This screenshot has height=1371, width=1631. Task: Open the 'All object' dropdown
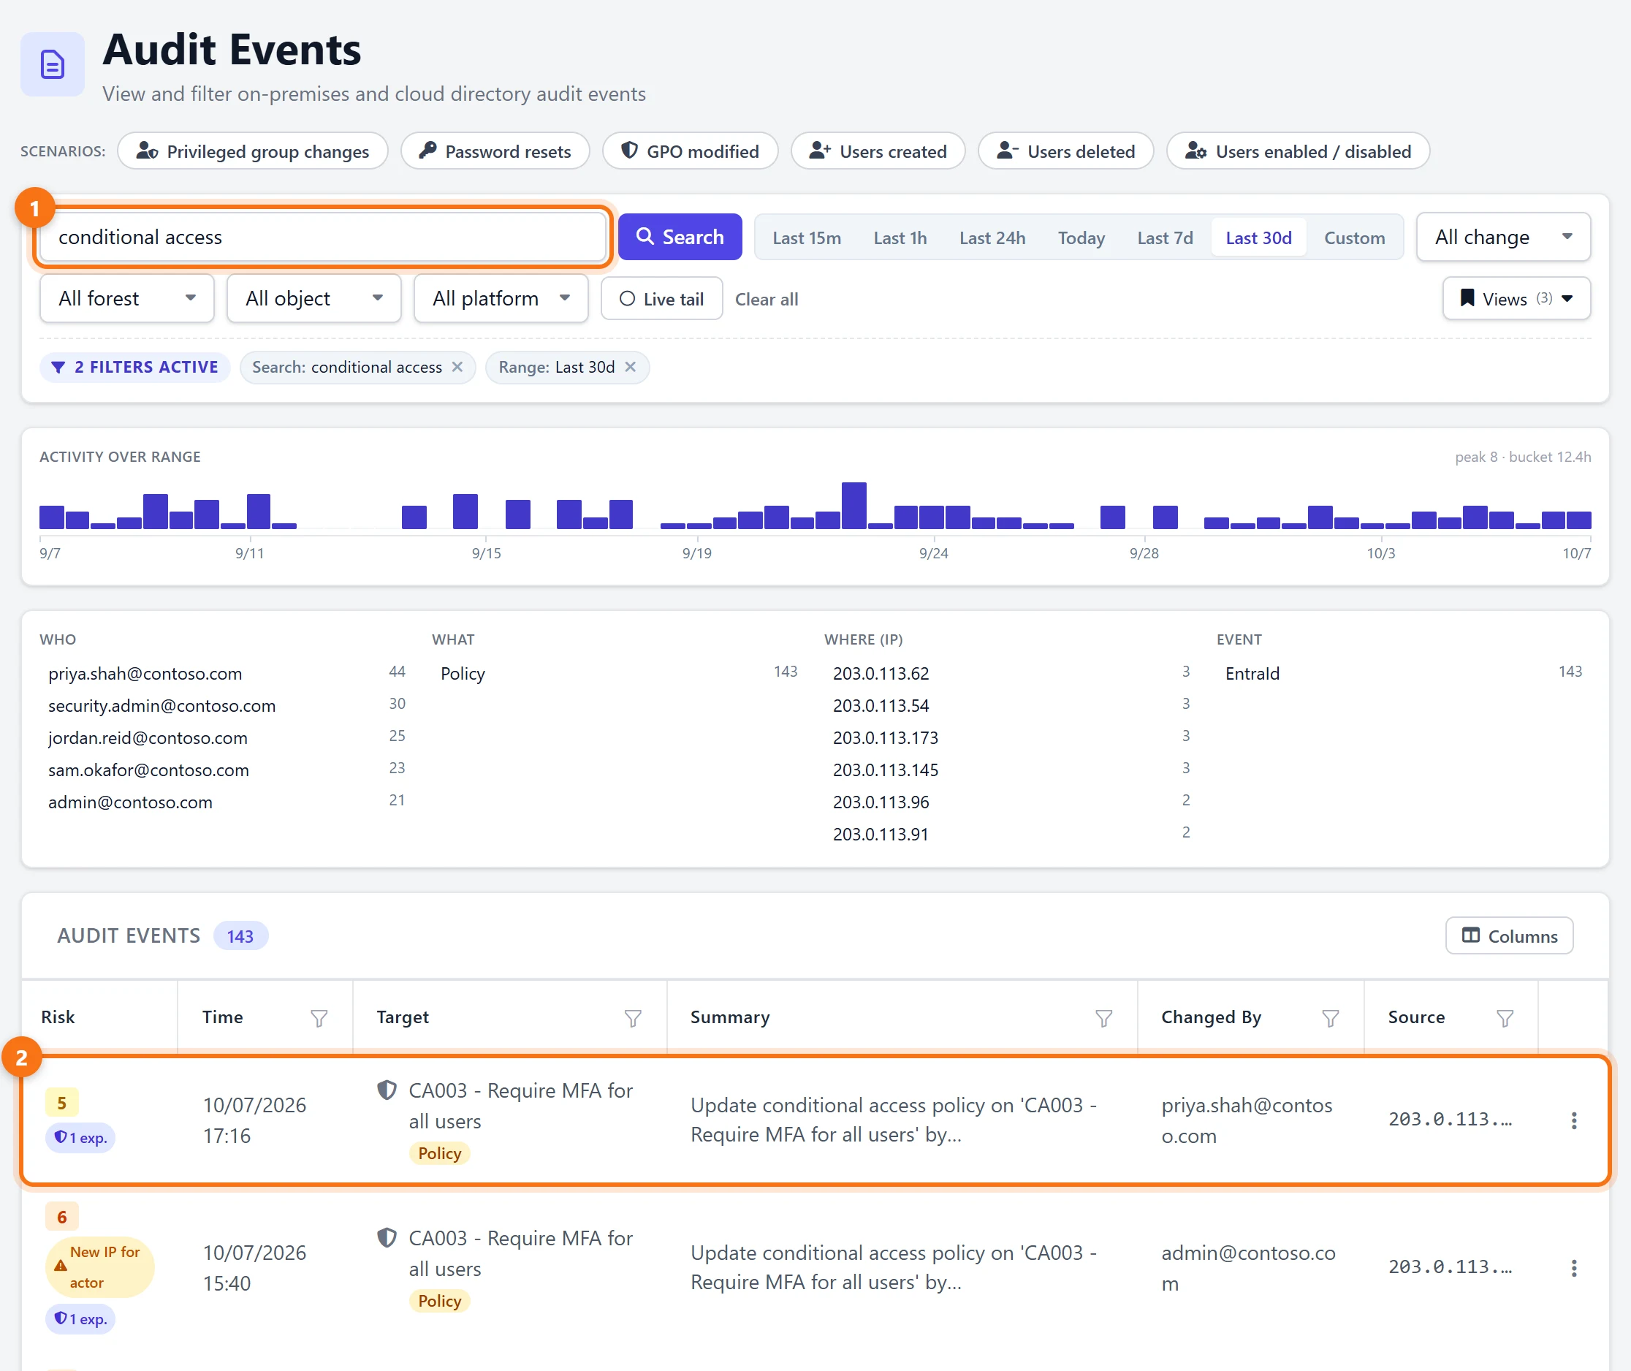tap(314, 298)
